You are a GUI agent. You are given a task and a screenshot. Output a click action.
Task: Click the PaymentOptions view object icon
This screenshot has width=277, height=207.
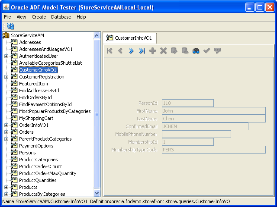[x=14, y=146]
